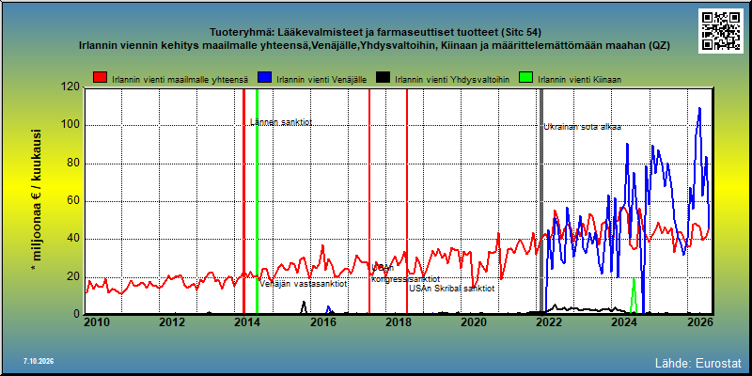Click the x-axis year 2016
The height and width of the screenshot is (376, 752).
pos(322,321)
